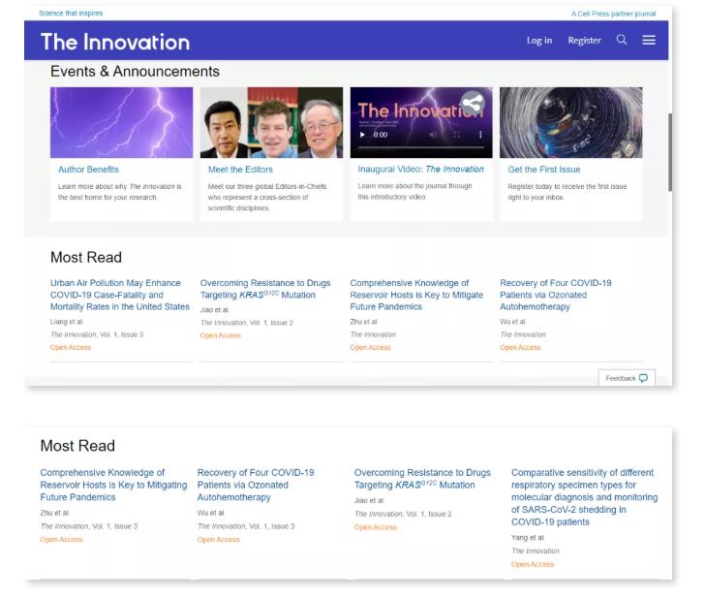Click author text Yang et al.
Viewport: 705px width, 599px height.
point(528,537)
